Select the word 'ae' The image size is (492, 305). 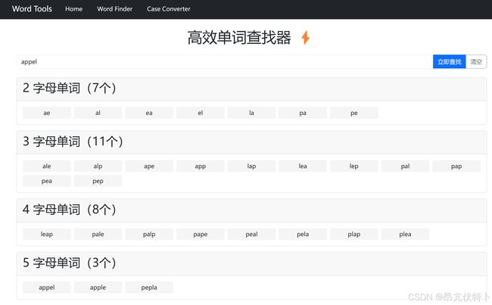pyautogui.click(x=47, y=113)
